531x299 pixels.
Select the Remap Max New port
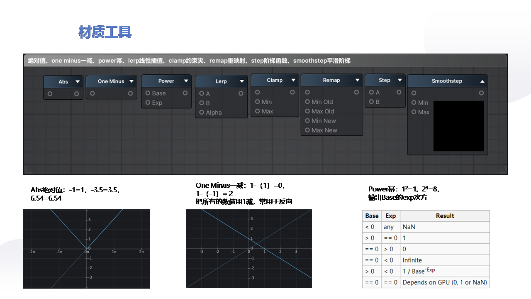coord(307,130)
